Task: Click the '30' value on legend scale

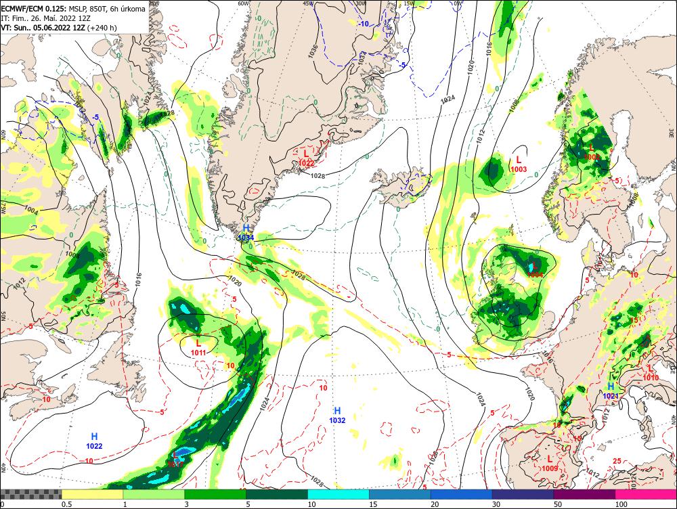Action: click(496, 504)
